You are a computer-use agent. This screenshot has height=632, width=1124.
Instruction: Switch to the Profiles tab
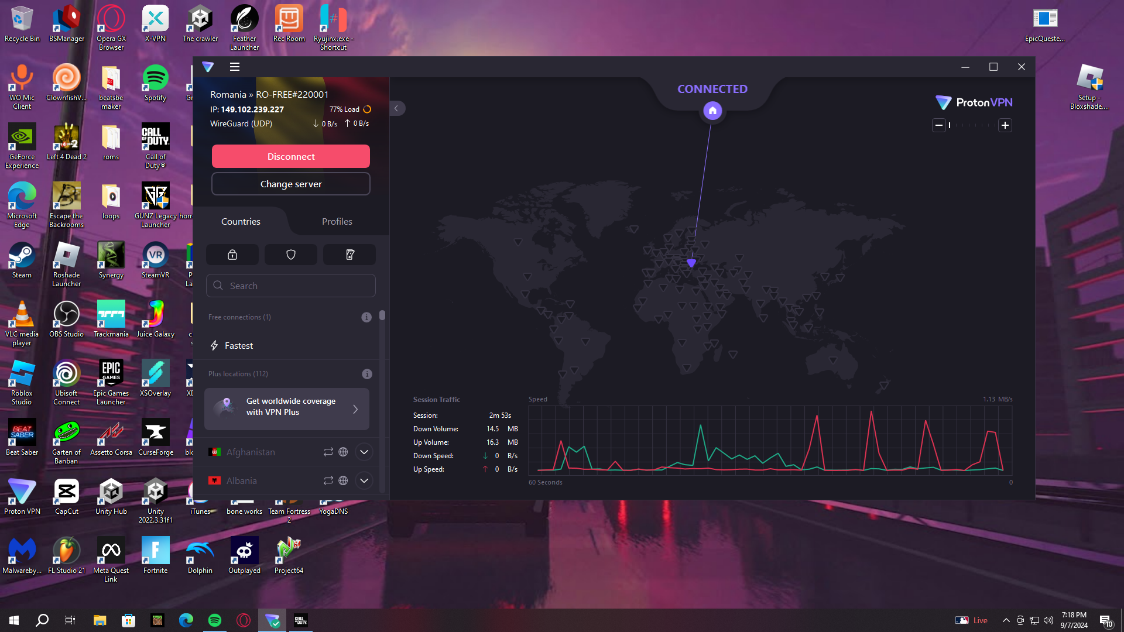[337, 221]
